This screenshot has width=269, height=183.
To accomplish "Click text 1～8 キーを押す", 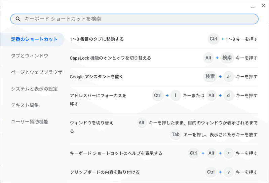I will 241,39.
